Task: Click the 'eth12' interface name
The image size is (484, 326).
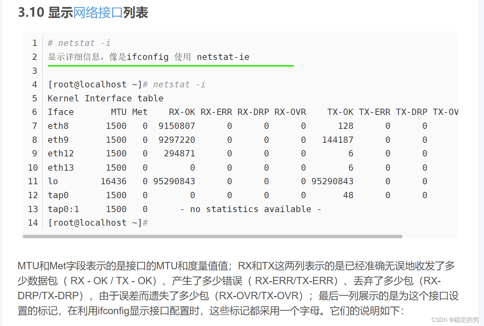Action: (61, 153)
